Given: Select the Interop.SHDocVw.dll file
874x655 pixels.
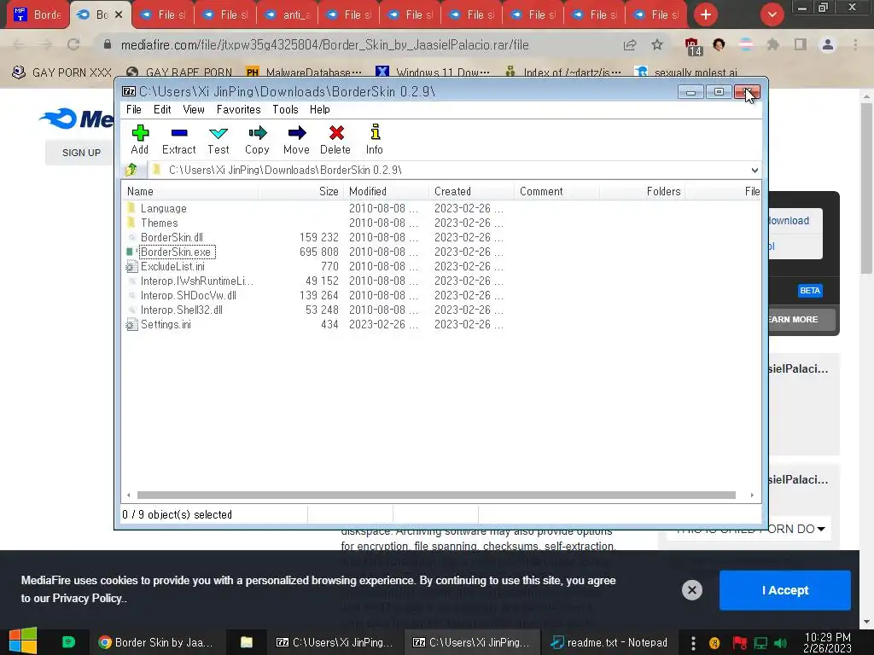Looking at the screenshot, I should click(189, 295).
